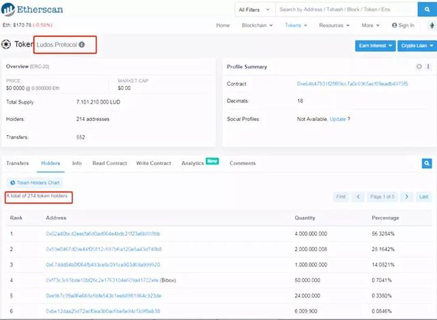Open rank 2 holder address
This screenshot has width=437, height=320.
point(104,249)
